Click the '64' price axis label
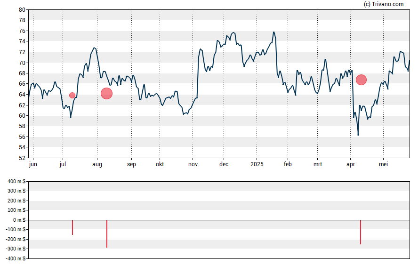This screenshot has width=418, height=266. (x=22, y=95)
